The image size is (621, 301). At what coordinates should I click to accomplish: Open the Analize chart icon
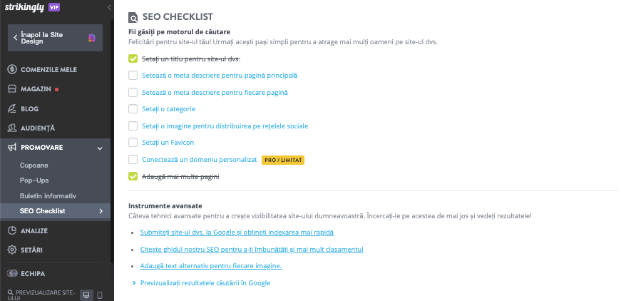pyautogui.click(x=12, y=230)
